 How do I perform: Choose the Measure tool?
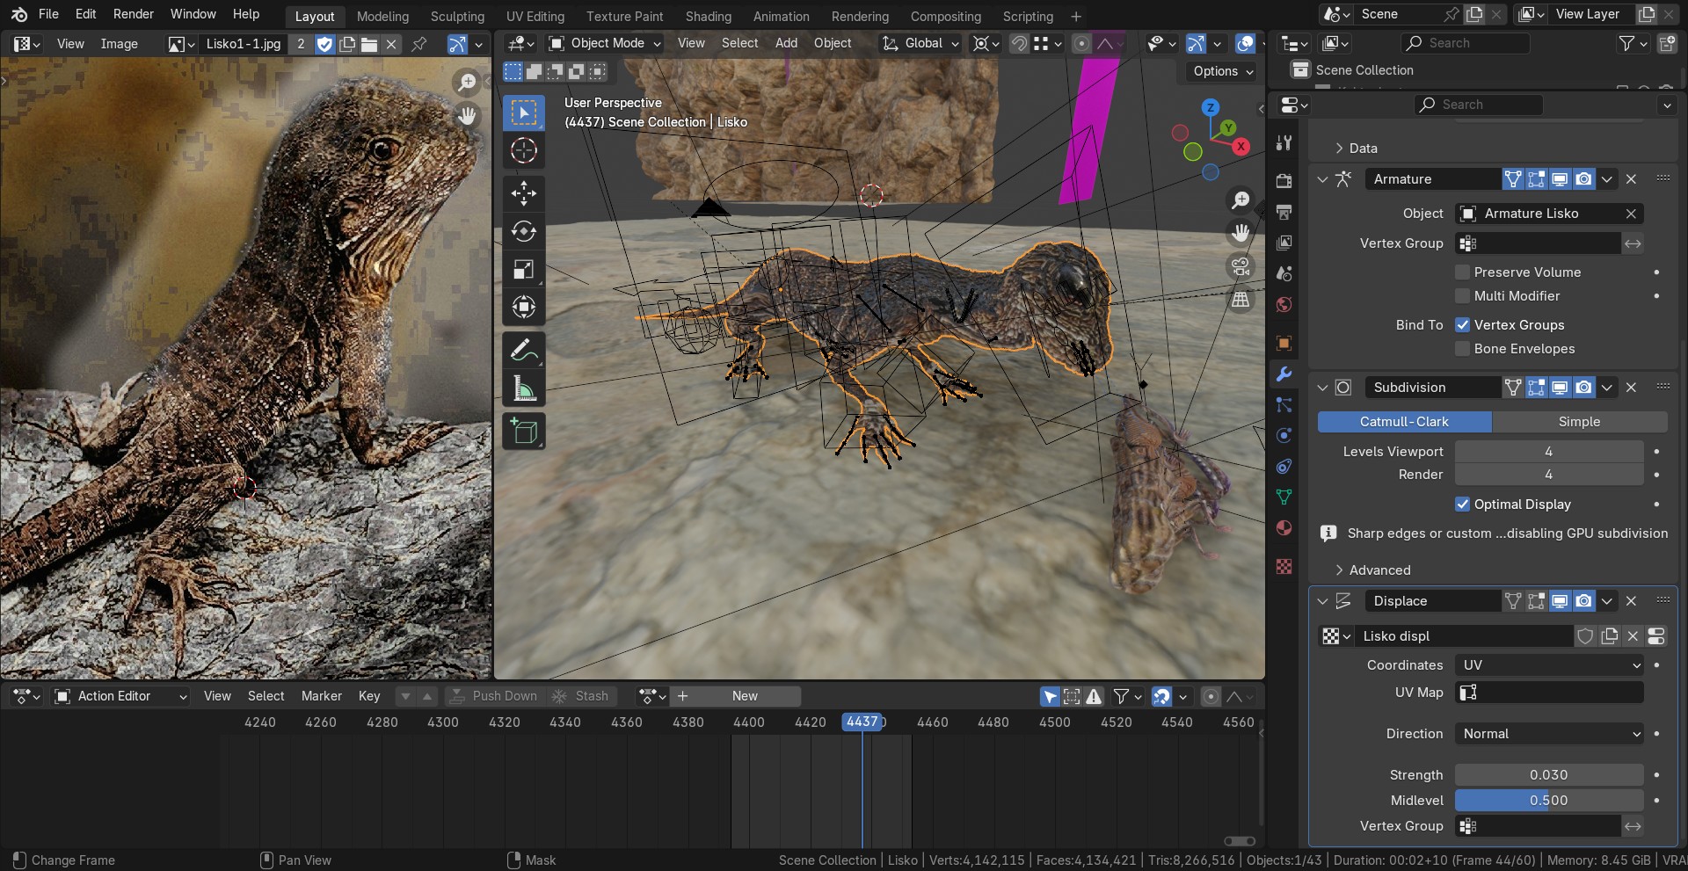(x=524, y=388)
